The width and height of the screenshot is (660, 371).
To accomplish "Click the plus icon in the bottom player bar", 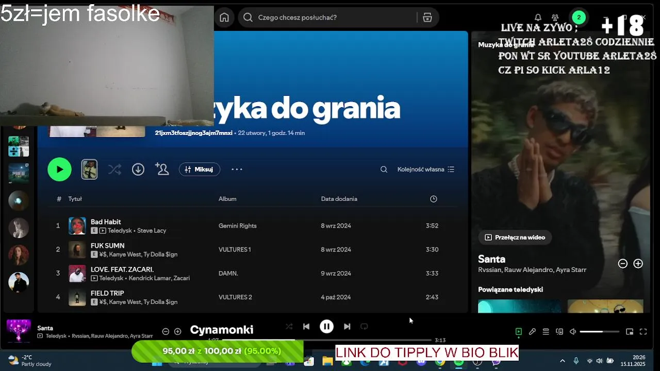I will click(178, 331).
